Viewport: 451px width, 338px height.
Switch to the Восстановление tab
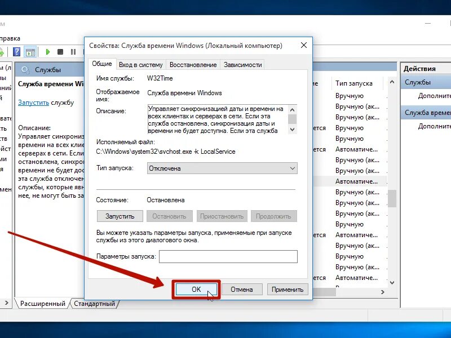(193, 65)
